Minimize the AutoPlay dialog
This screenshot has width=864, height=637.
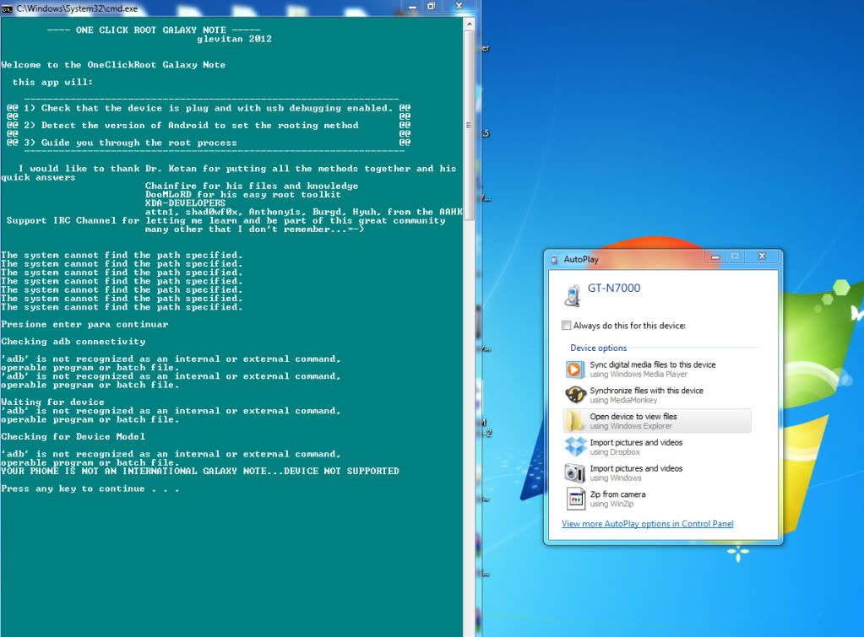pos(713,256)
